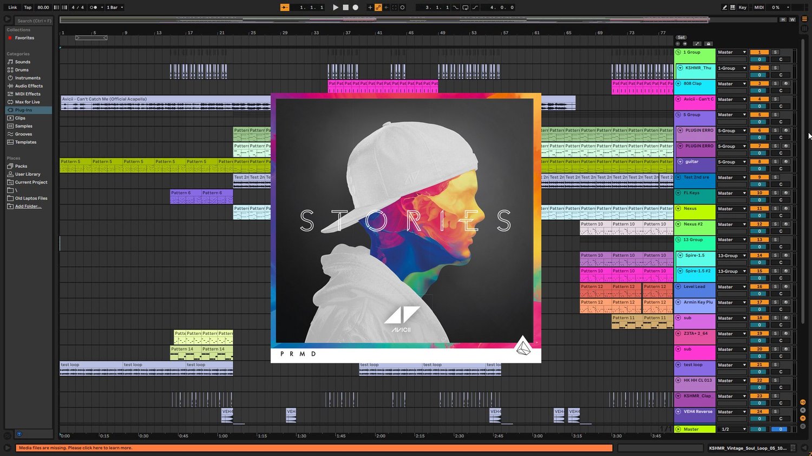812x456 pixels.
Task: Click the Add Folder link
Action: 28,206
